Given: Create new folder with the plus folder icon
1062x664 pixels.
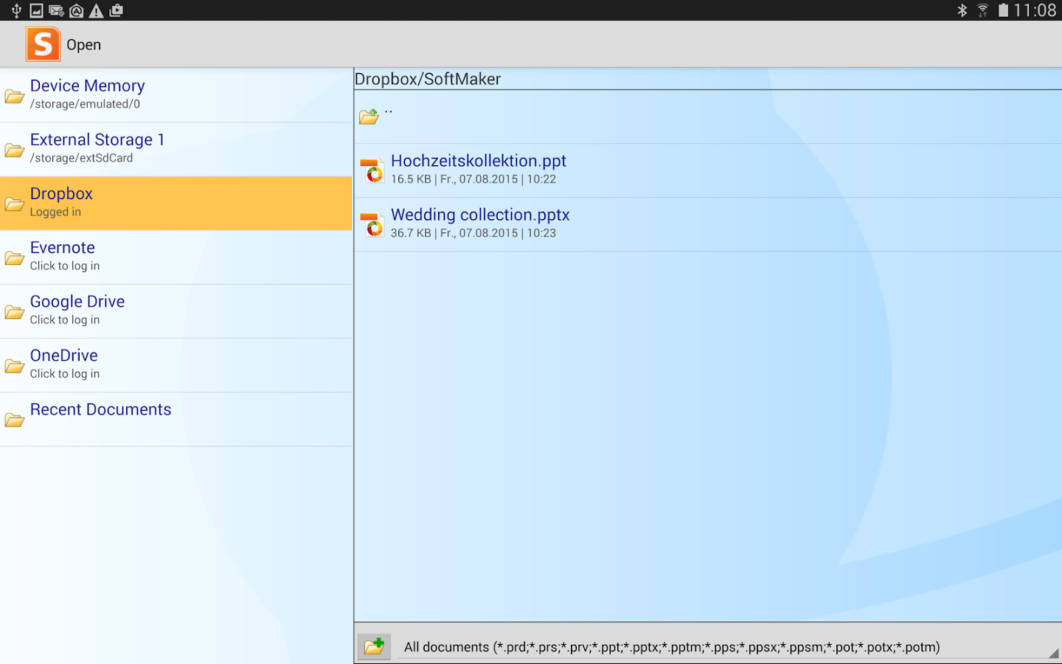Looking at the screenshot, I should pyautogui.click(x=375, y=646).
